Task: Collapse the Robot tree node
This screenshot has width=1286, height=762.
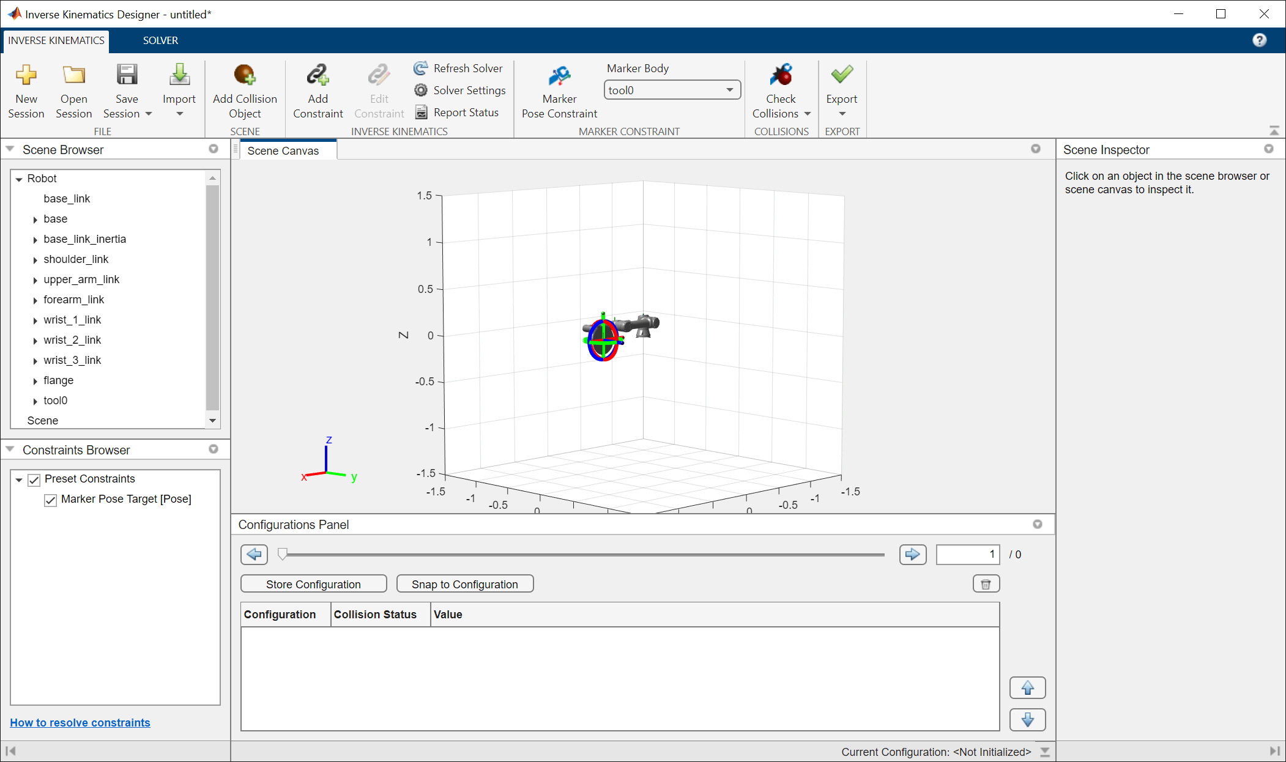Action: [x=19, y=179]
